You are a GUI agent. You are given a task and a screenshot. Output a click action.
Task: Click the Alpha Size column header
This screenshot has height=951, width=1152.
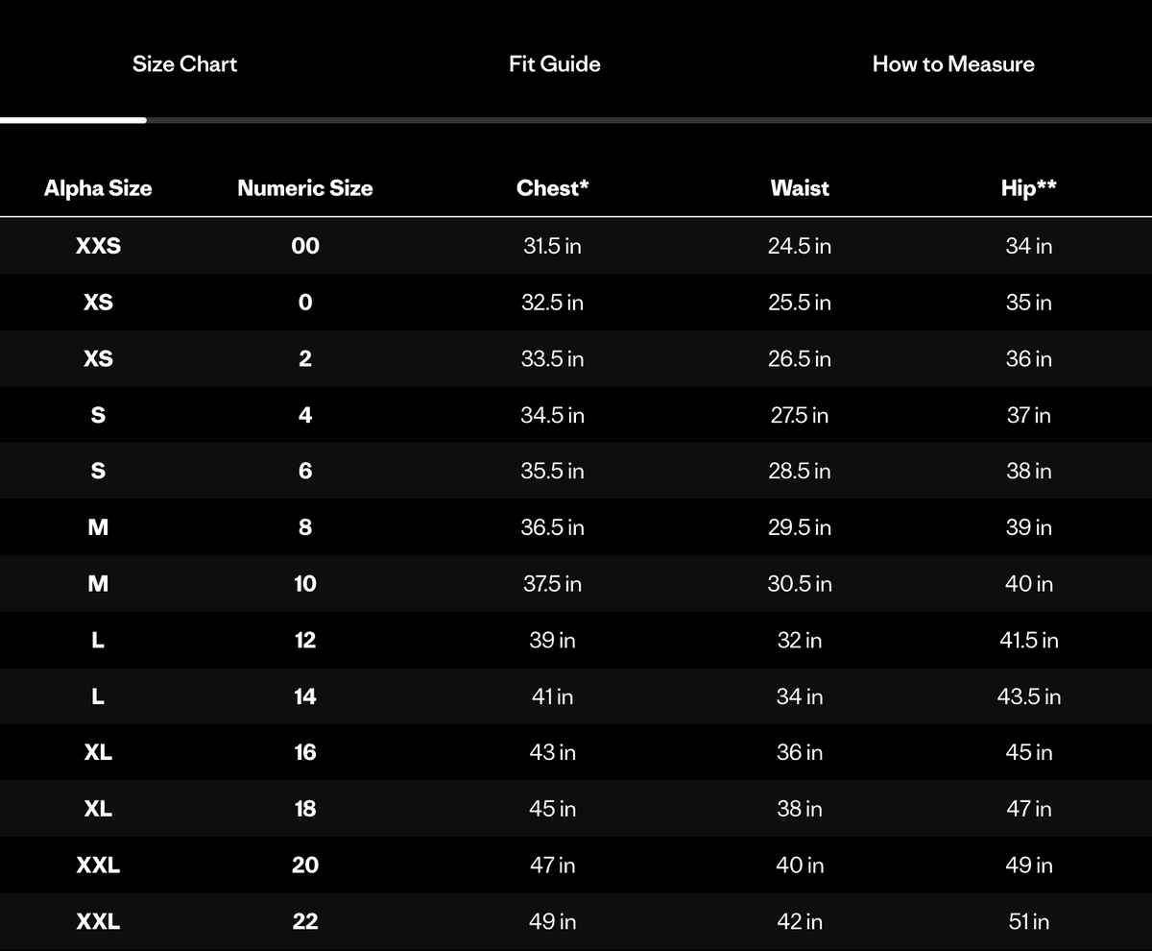click(98, 188)
